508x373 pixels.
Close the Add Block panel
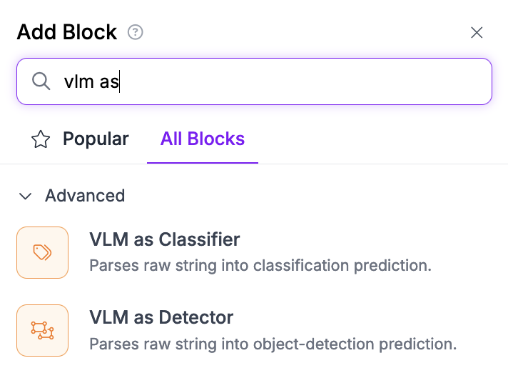tap(477, 32)
